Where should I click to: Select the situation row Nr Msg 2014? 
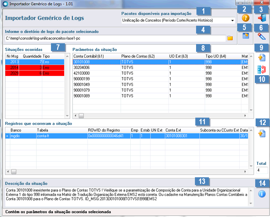pyautogui.click(x=35, y=67)
